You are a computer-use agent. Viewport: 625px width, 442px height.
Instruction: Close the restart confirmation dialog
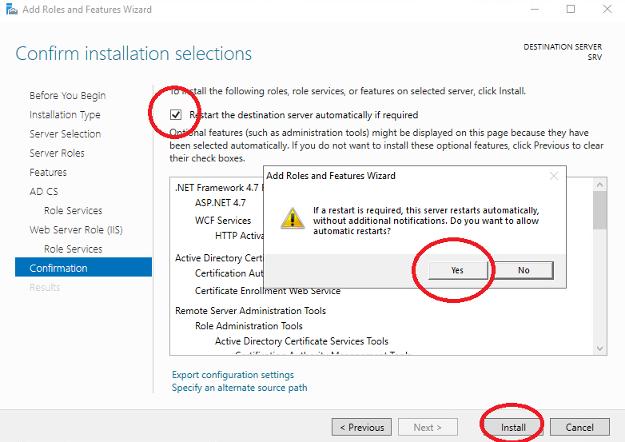554,176
